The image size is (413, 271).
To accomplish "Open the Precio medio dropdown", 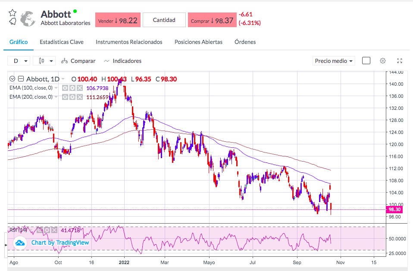I will [x=334, y=61].
